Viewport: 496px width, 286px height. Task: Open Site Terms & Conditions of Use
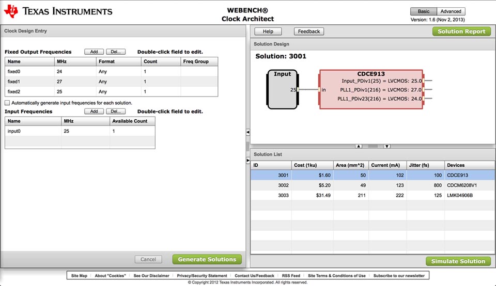336,276
